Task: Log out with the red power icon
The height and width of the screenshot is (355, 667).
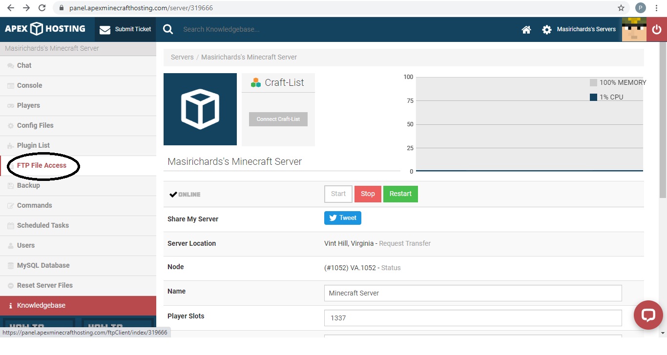Action: 657,29
